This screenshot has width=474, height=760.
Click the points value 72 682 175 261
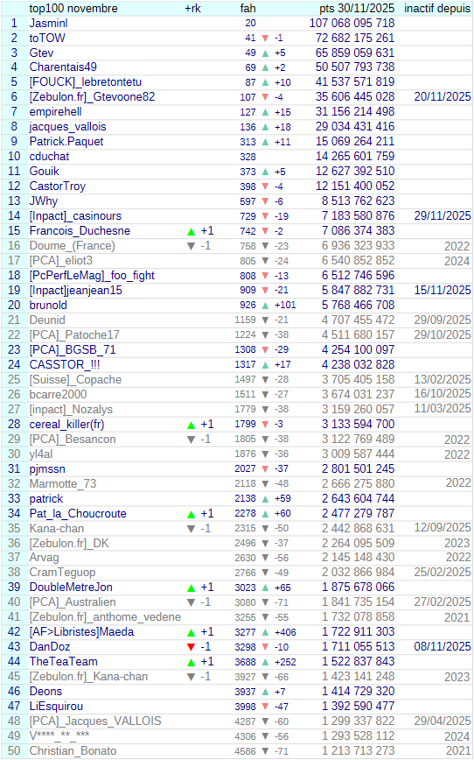pyautogui.click(x=355, y=38)
